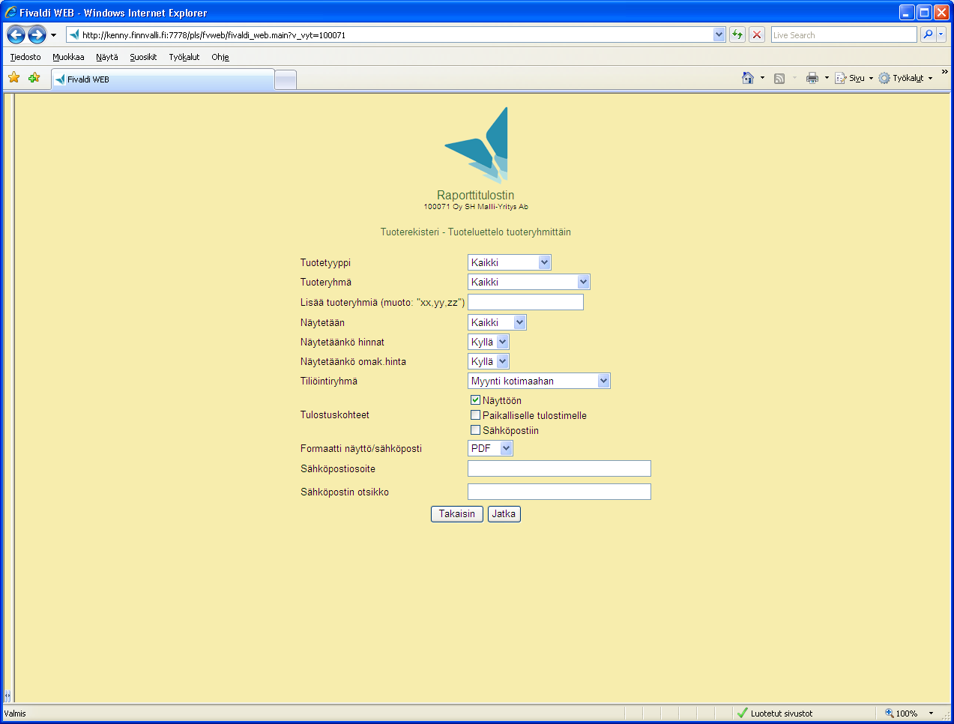
Task: Open the Tuoteryhmä dropdown
Action: pos(529,282)
